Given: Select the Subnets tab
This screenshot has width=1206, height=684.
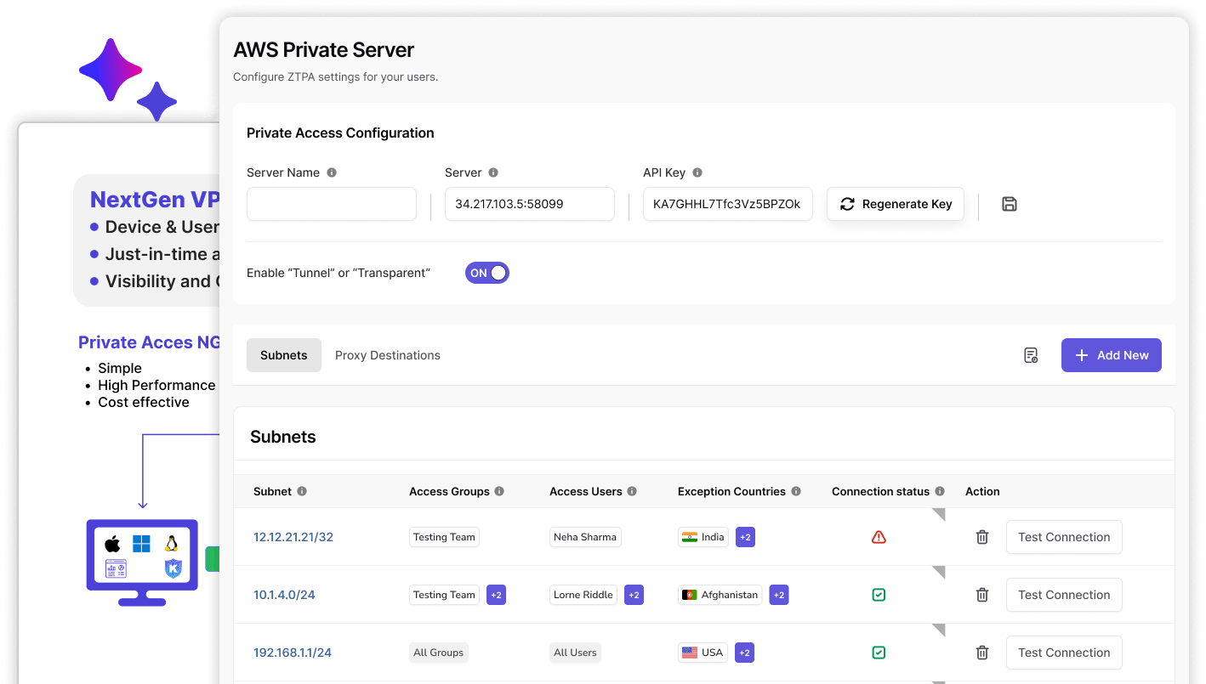Looking at the screenshot, I should [284, 355].
